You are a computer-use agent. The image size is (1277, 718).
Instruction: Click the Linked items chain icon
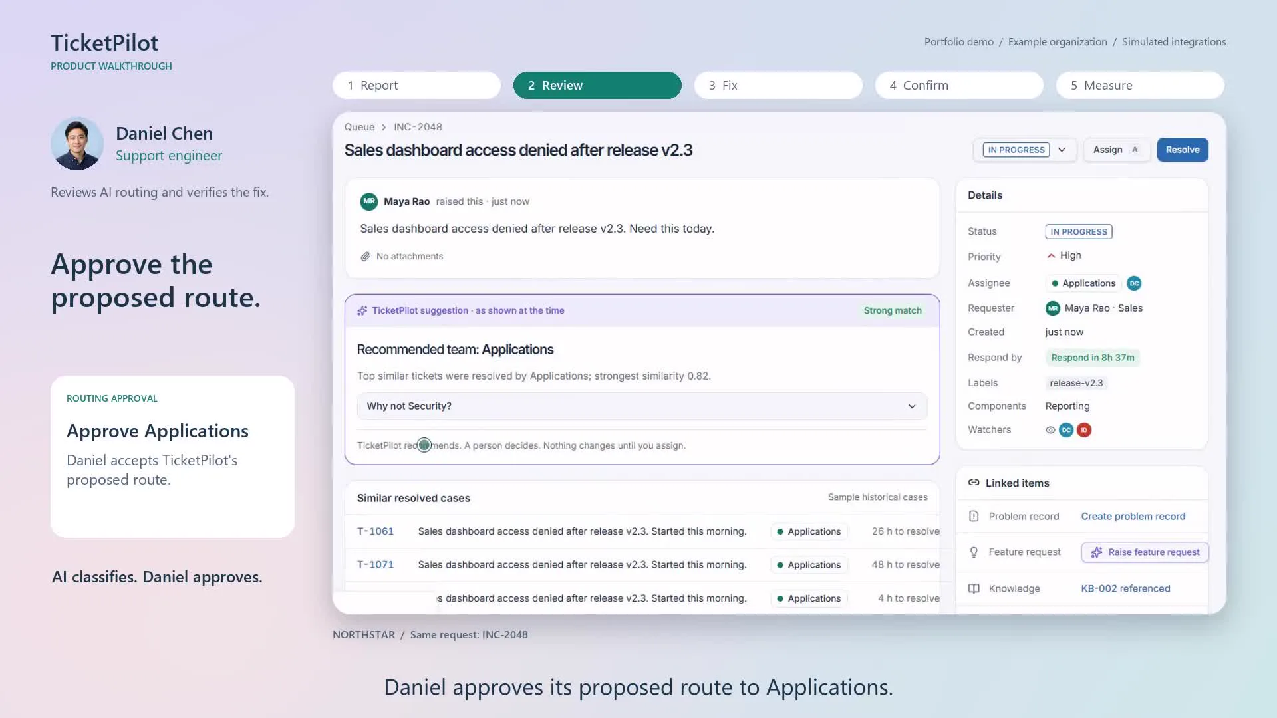pyautogui.click(x=974, y=483)
